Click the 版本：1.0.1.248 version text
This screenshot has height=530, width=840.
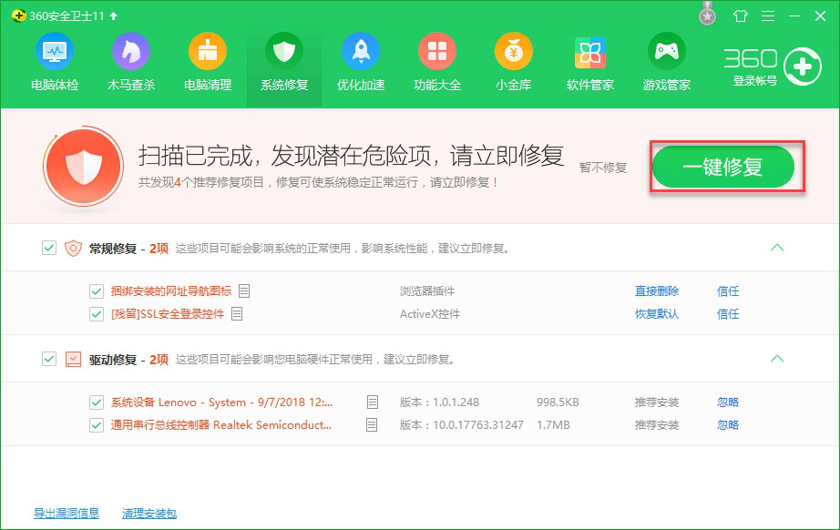coord(439,402)
